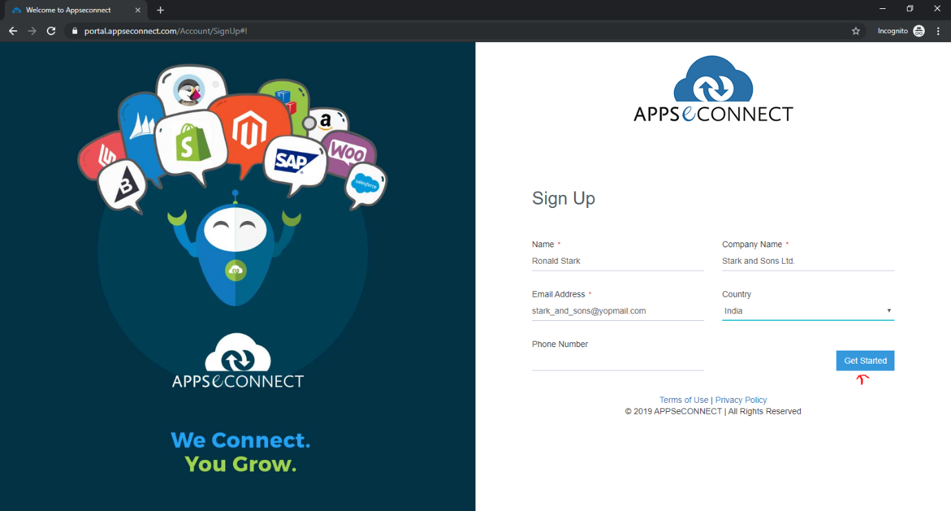Click the copyright 2019 APPSeCONNECT text

713,411
